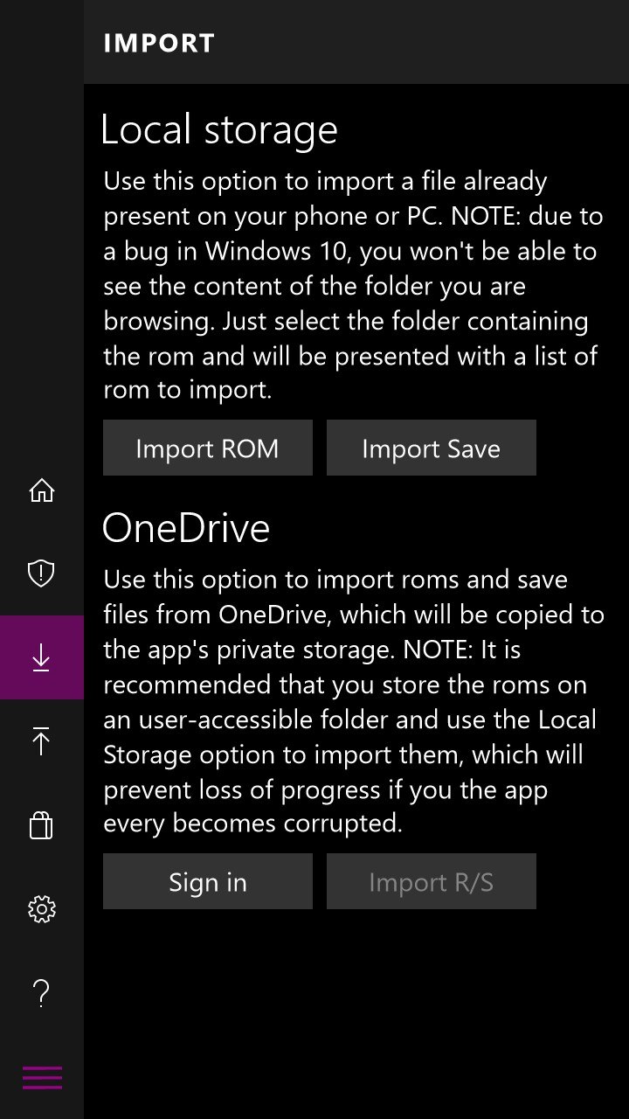Open the Export upload arrow icon
The height and width of the screenshot is (1119, 629).
41,741
